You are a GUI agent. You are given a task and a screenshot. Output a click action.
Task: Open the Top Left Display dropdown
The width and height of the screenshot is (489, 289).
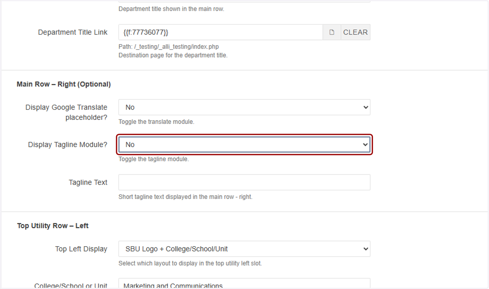[x=244, y=249]
